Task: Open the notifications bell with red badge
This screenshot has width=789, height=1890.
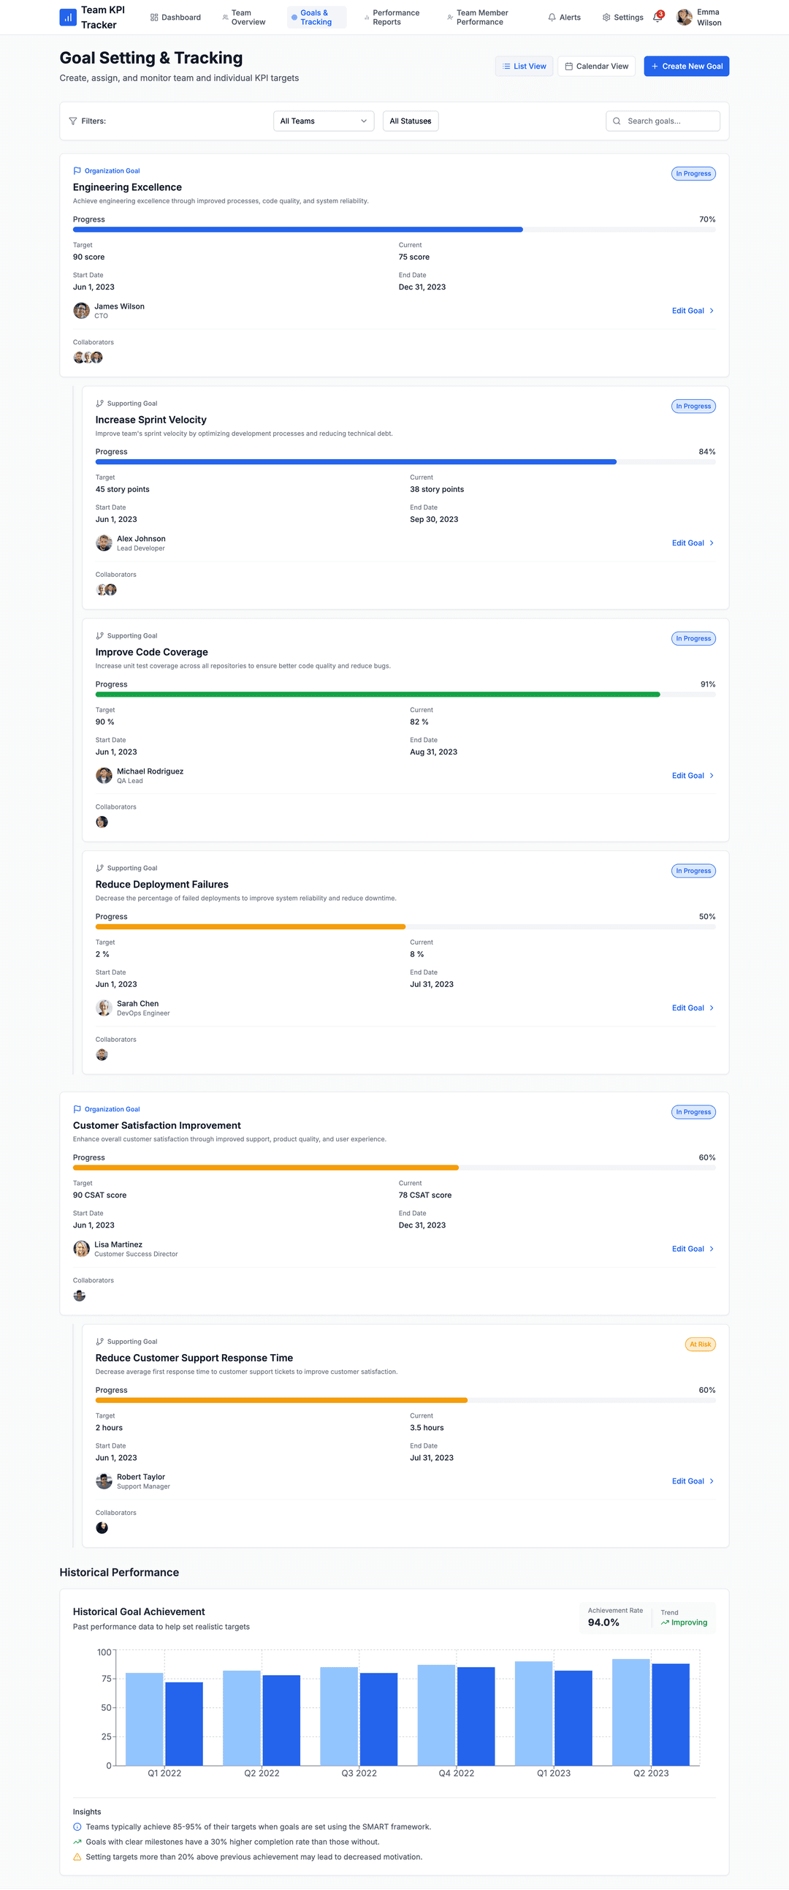Action: pyautogui.click(x=657, y=17)
